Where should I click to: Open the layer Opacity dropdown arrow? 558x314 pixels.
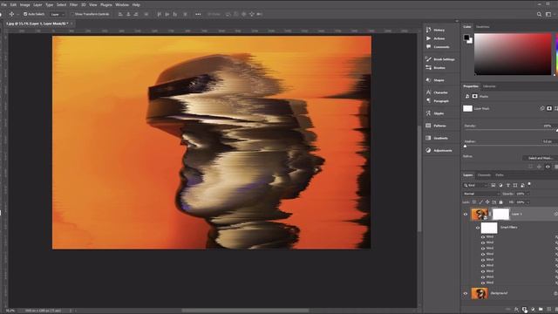pyautogui.click(x=527, y=194)
